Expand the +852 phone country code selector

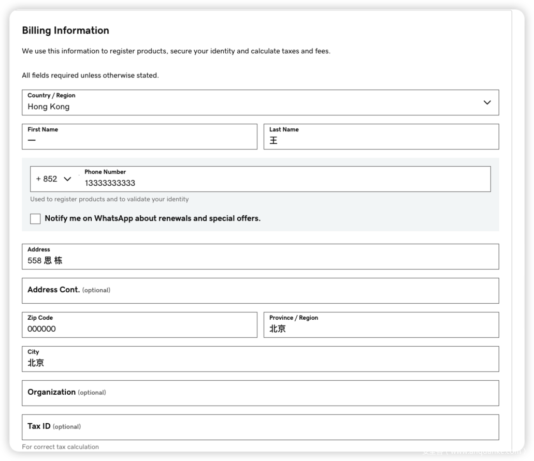point(53,179)
